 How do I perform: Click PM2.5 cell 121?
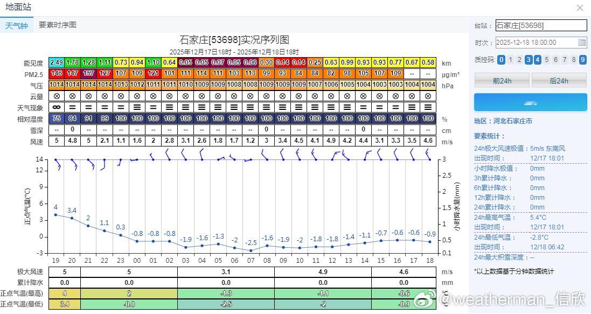coord(154,73)
